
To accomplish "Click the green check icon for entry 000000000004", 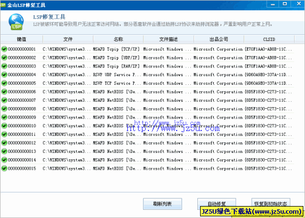I will pos(4,74).
